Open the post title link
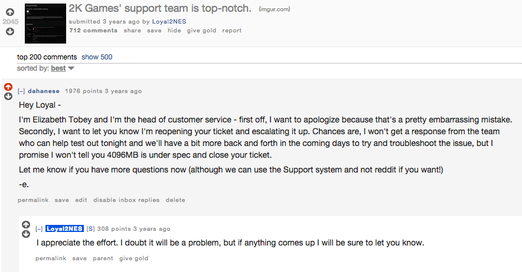This screenshot has height=272, width=522. pyautogui.click(x=160, y=8)
